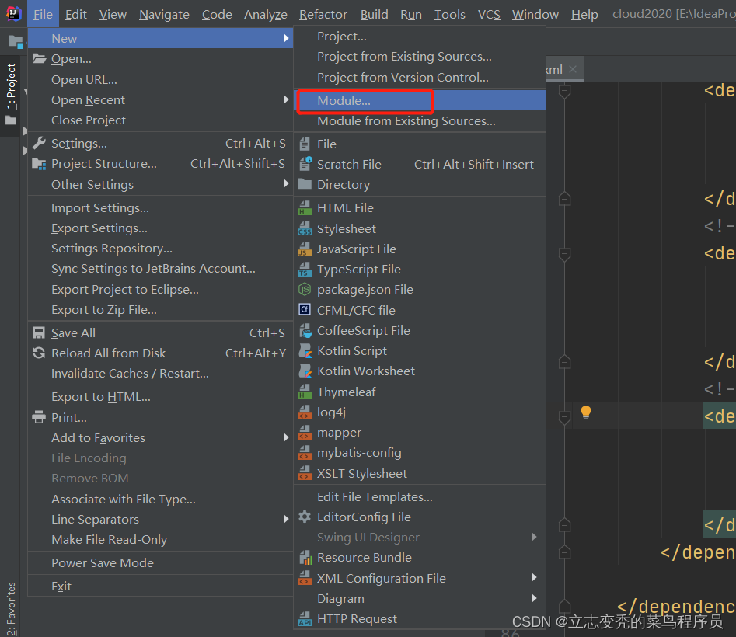Click the File icon in New submenu
This screenshot has height=637, width=736.
click(305, 144)
